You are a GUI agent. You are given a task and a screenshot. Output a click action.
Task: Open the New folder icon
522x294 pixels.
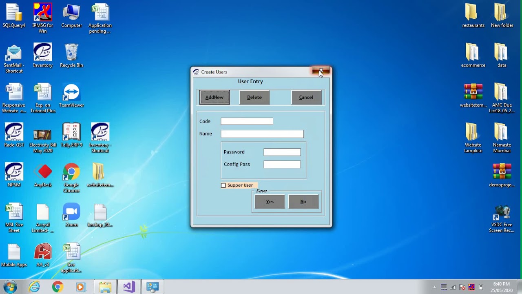pyautogui.click(x=502, y=16)
